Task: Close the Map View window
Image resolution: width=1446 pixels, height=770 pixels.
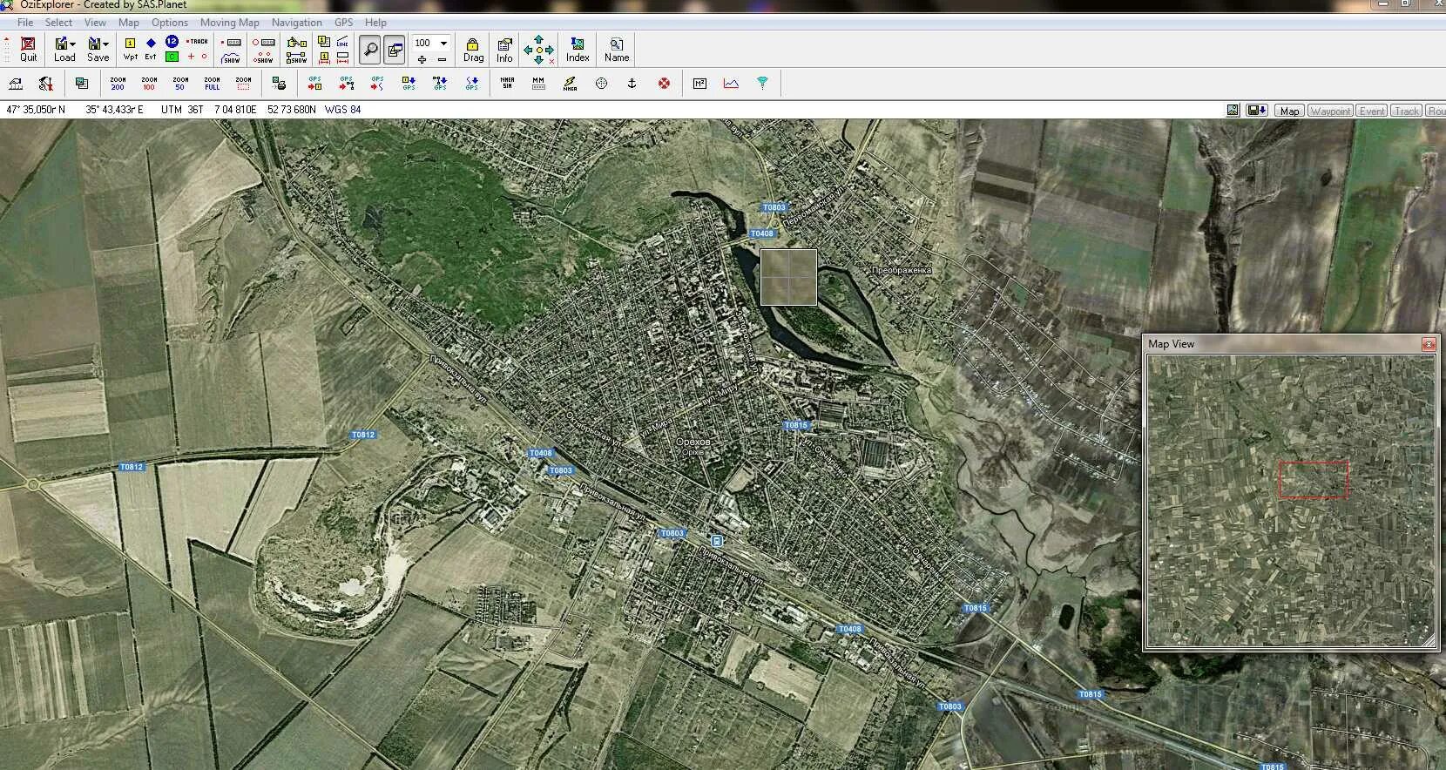Action: click(1429, 344)
